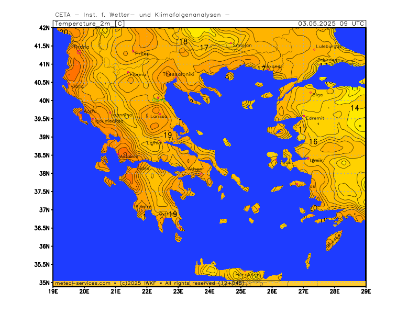Select the 28E longitude label
This screenshot has height=314, width=419.
tap(335, 291)
